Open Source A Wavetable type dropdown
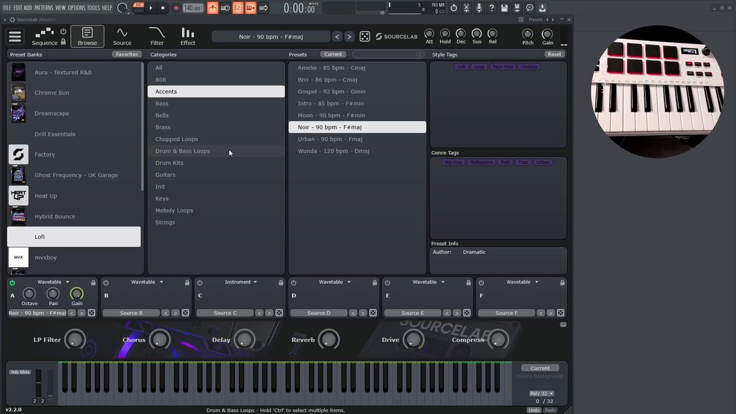This screenshot has height=414, width=736. 53,282
